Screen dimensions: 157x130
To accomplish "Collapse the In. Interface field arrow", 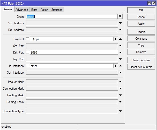I will click(120, 66).
